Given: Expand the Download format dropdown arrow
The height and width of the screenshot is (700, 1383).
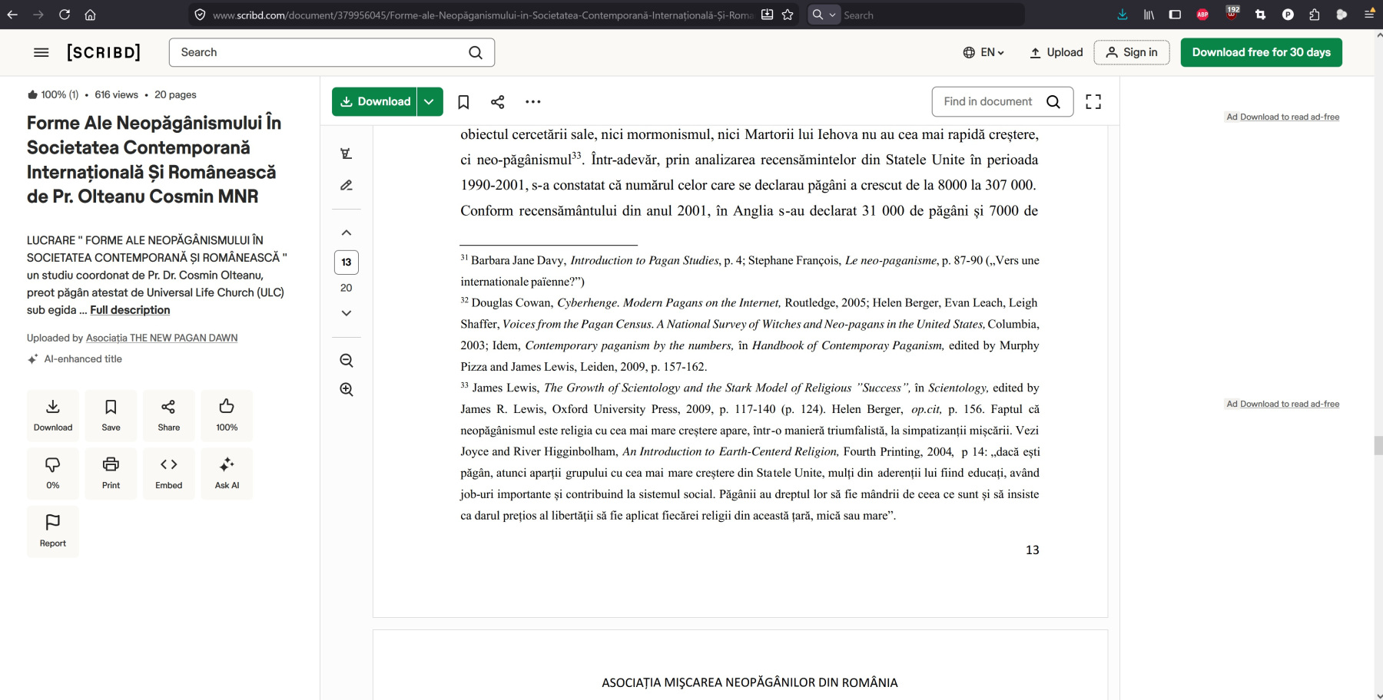Looking at the screenshot, I should 429,102.
